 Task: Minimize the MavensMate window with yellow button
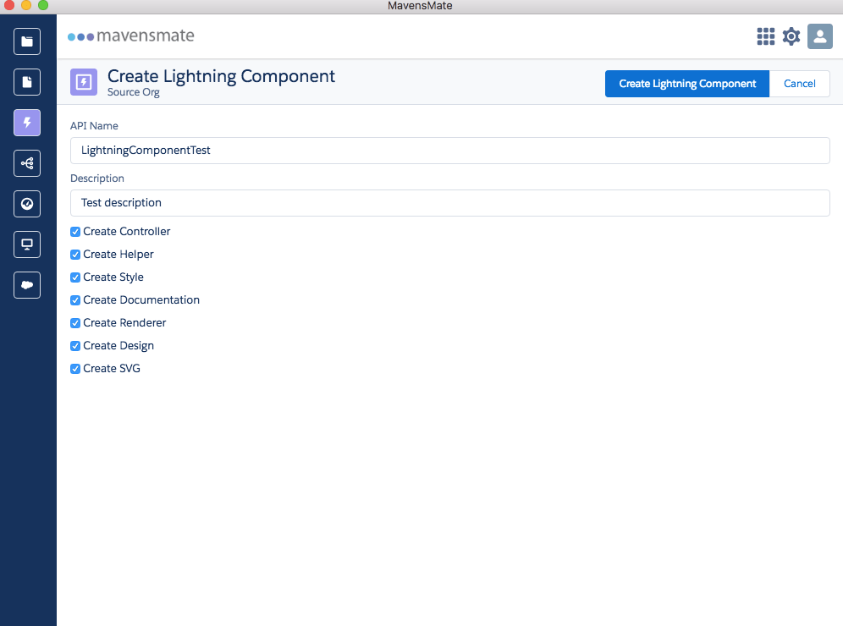(x=26, y=5)
